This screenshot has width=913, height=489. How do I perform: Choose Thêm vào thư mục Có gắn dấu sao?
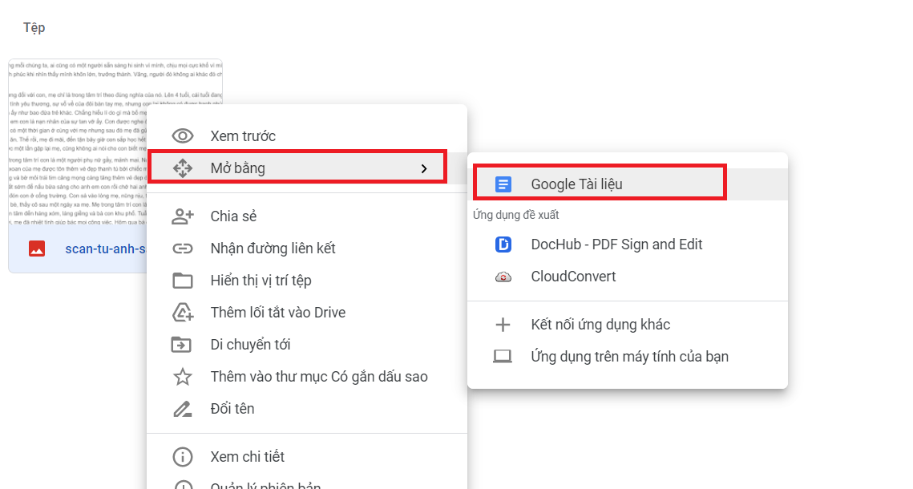pyautogui.click(x=307, y=377)
